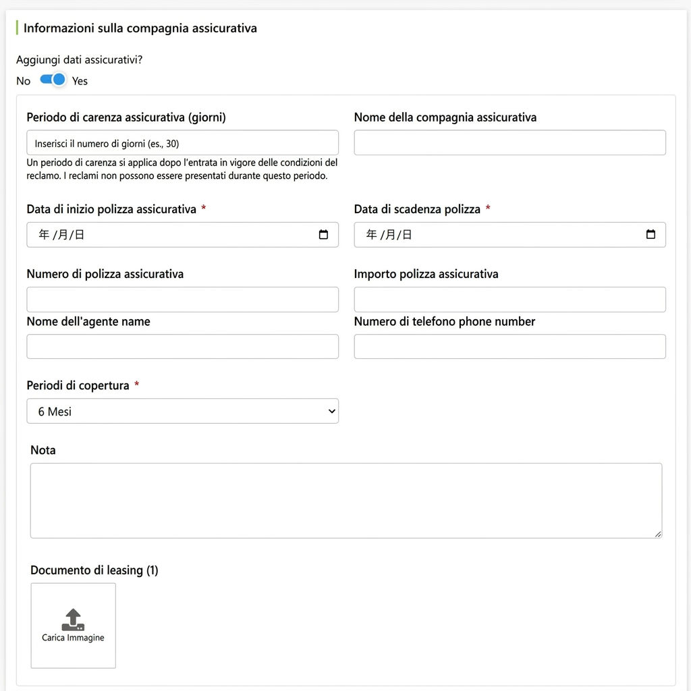Viewport: 691px width, 691px height.
Task: Click the Nome della compagnia assicurativa field
Action: (x=510, y=143)
